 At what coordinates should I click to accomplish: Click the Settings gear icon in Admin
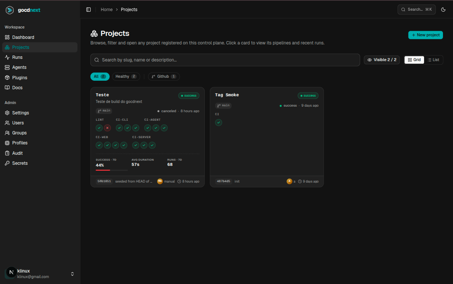(x=7, y=113)
